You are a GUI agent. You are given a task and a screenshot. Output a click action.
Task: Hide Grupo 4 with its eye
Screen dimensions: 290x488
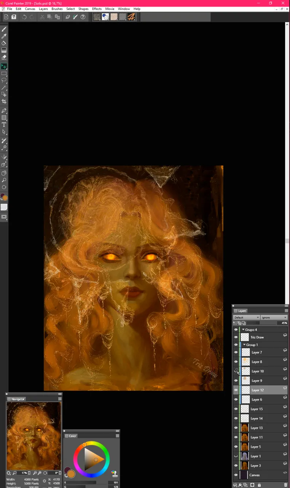coord(236,330)
